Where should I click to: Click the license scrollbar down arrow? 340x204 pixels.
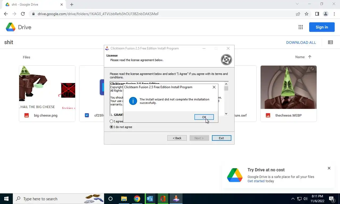click(226, 113)
